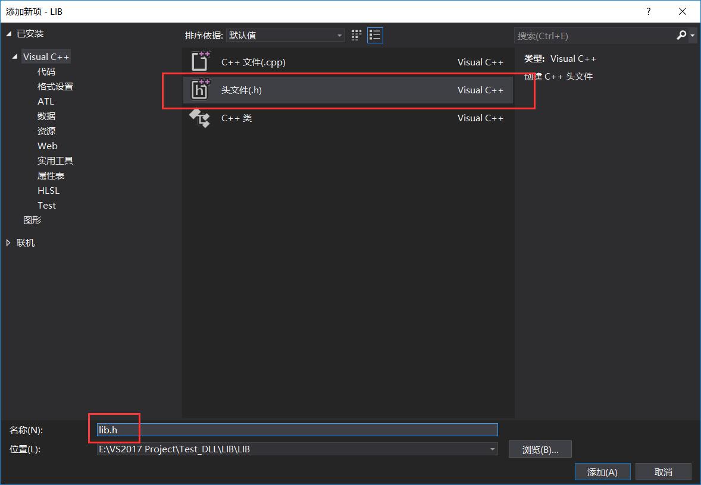Open the 排序依据 默认值 dropdown

286,35
